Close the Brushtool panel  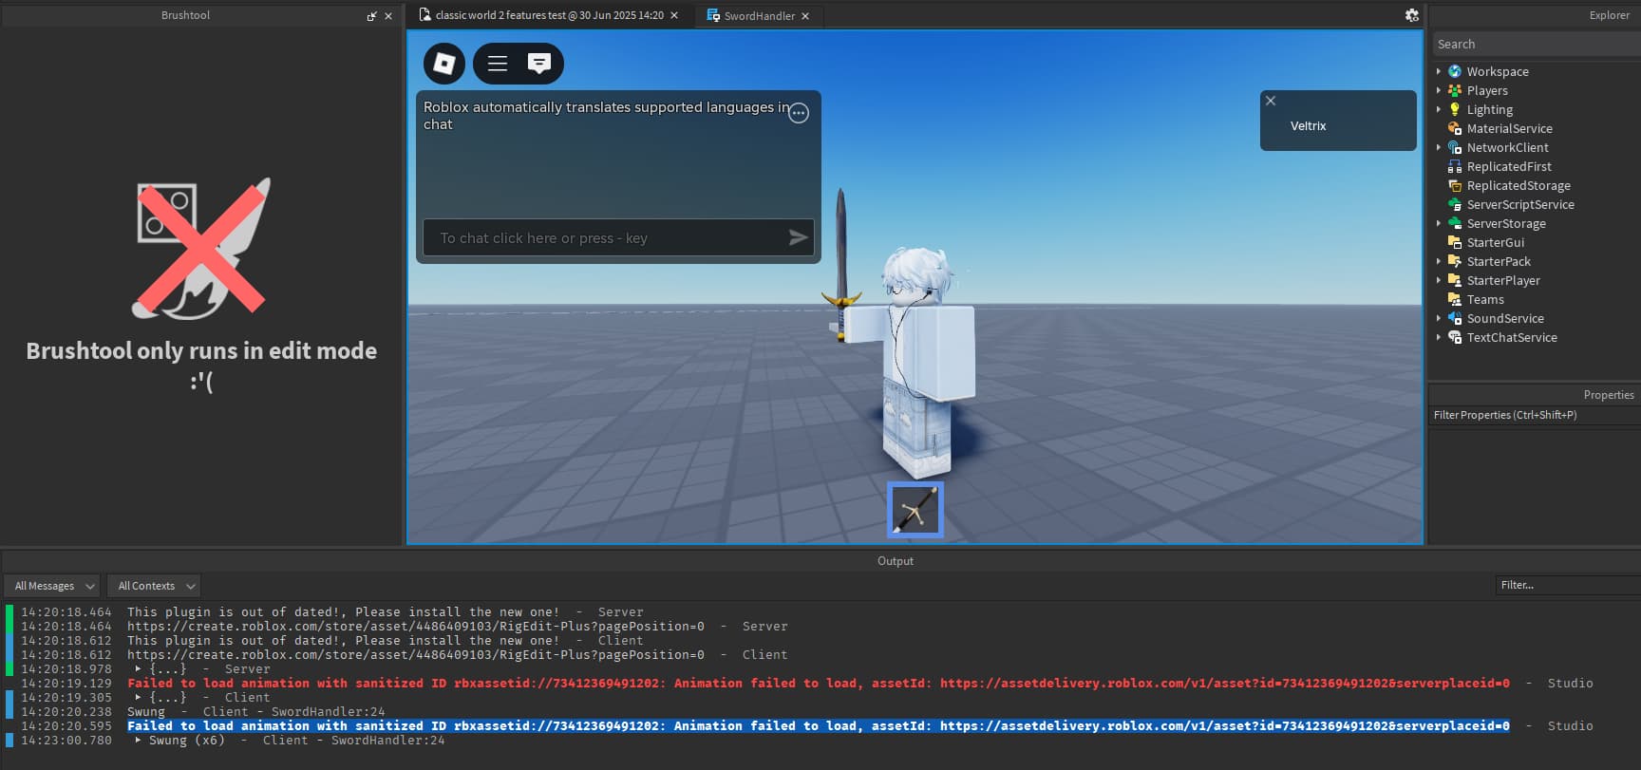tap(388, 16)
